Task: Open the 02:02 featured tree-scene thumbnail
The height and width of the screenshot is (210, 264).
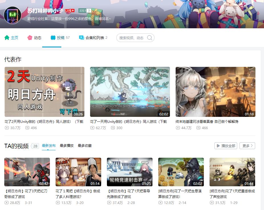Action: pos(130,92)
